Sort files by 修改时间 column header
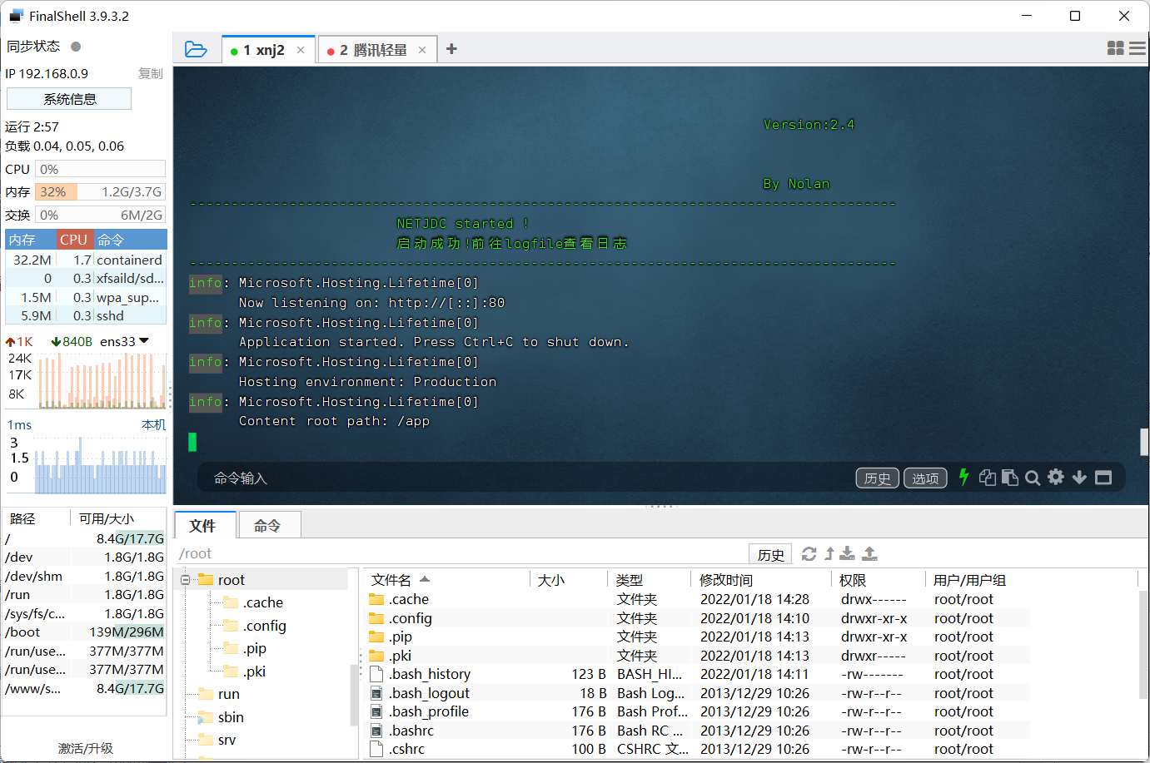 coord(761,580)
